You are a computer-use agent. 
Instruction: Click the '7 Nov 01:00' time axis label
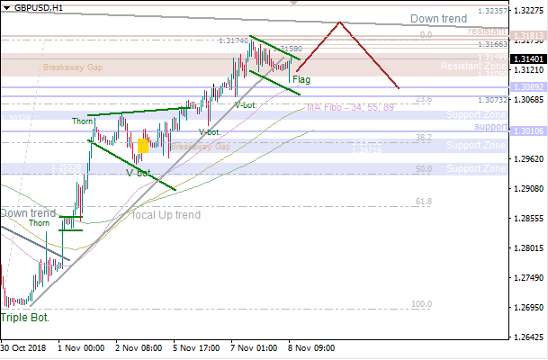click(x=251, y=346)
